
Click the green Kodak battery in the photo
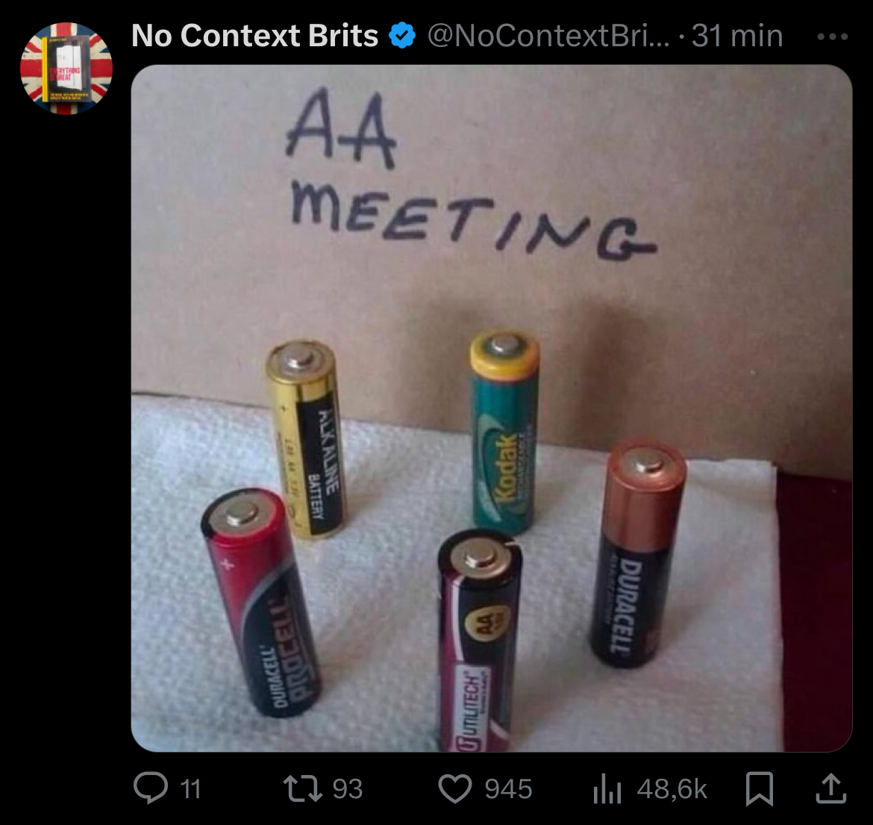coord(504,432)
